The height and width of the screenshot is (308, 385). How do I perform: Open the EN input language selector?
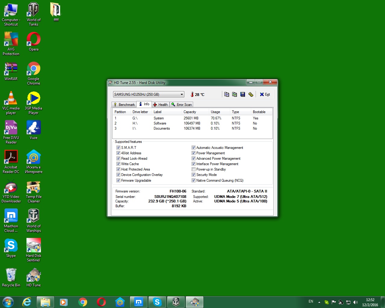(311, 301)
